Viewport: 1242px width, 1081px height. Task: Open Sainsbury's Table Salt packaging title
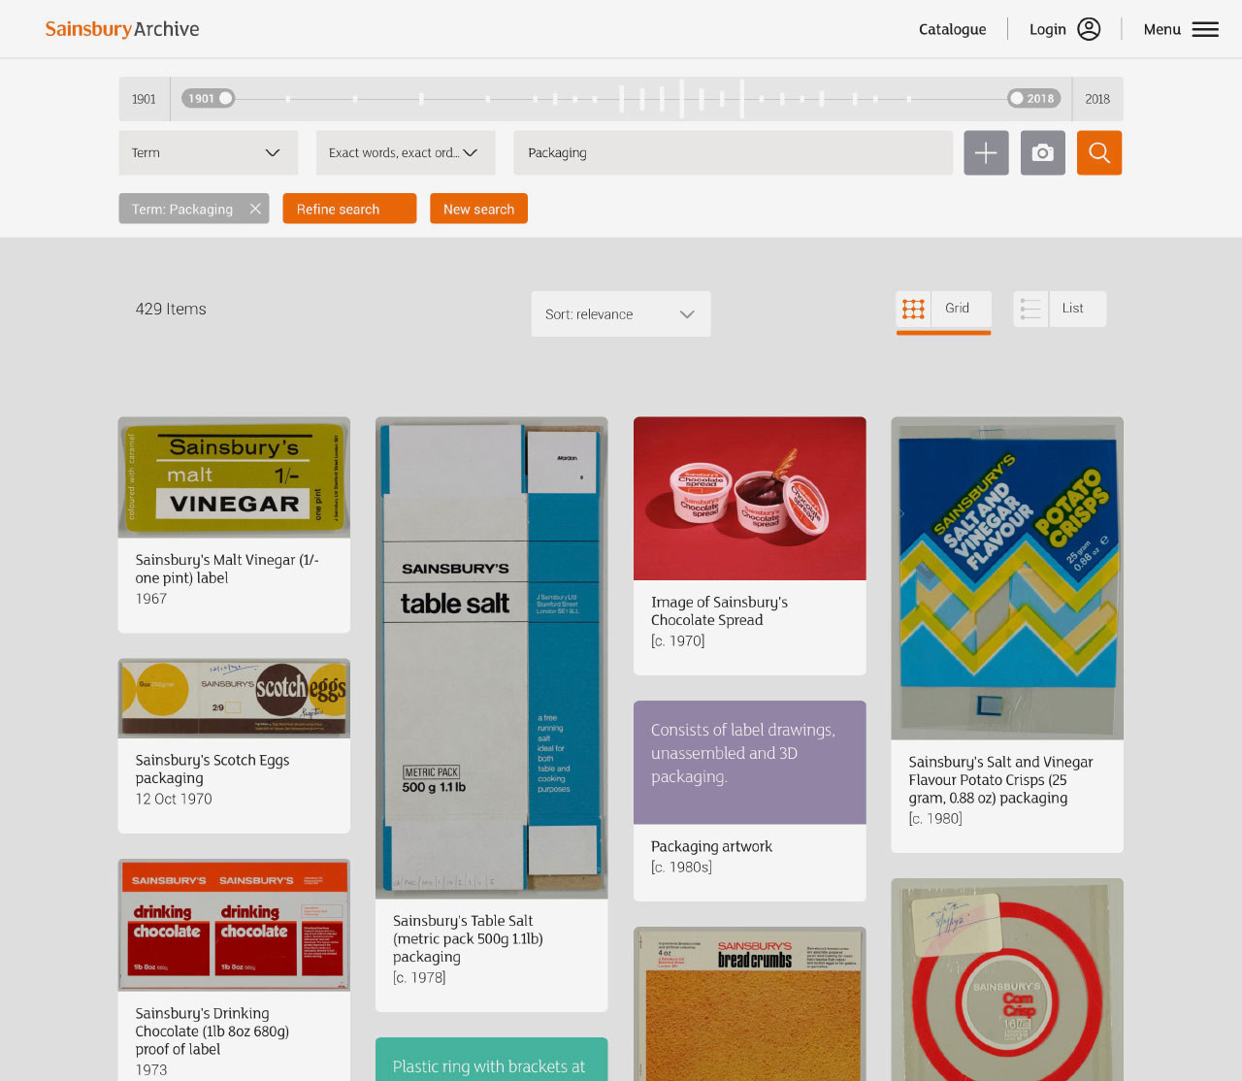(468, 938)
